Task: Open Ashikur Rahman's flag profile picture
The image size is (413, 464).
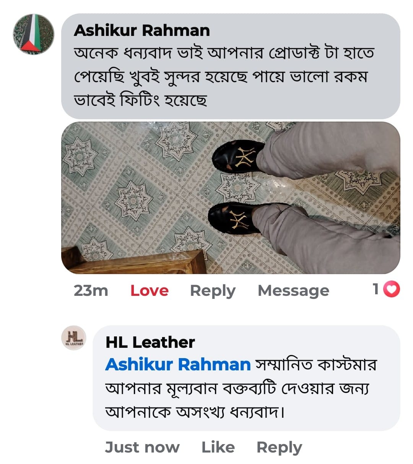Action: pyautogui.click(x=34, y=34)
